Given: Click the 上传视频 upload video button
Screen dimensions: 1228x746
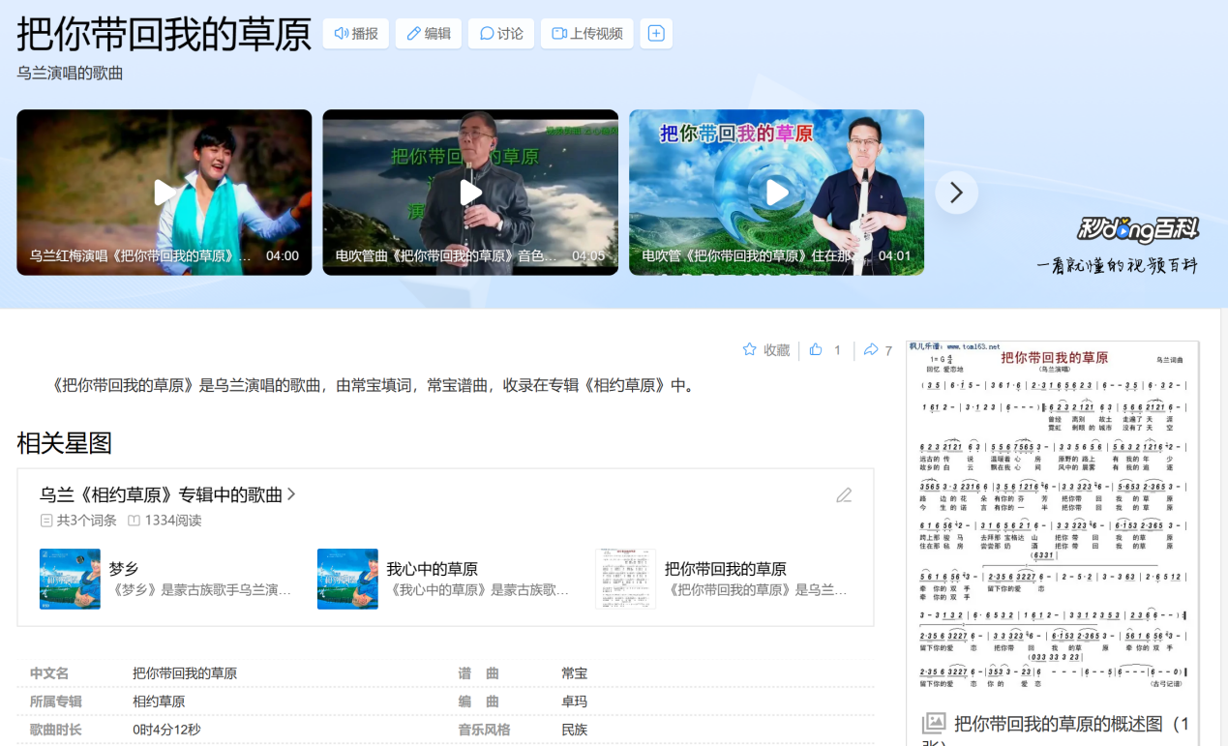Looking at the screenshot, I should (586, 34).
